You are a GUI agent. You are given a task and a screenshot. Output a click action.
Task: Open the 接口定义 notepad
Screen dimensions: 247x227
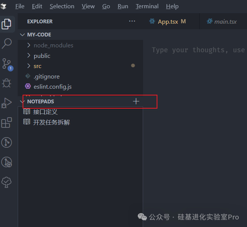click(45, 112)
